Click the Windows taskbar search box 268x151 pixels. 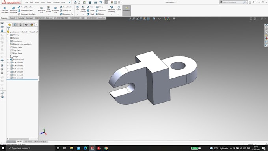(x=31, y=148)
